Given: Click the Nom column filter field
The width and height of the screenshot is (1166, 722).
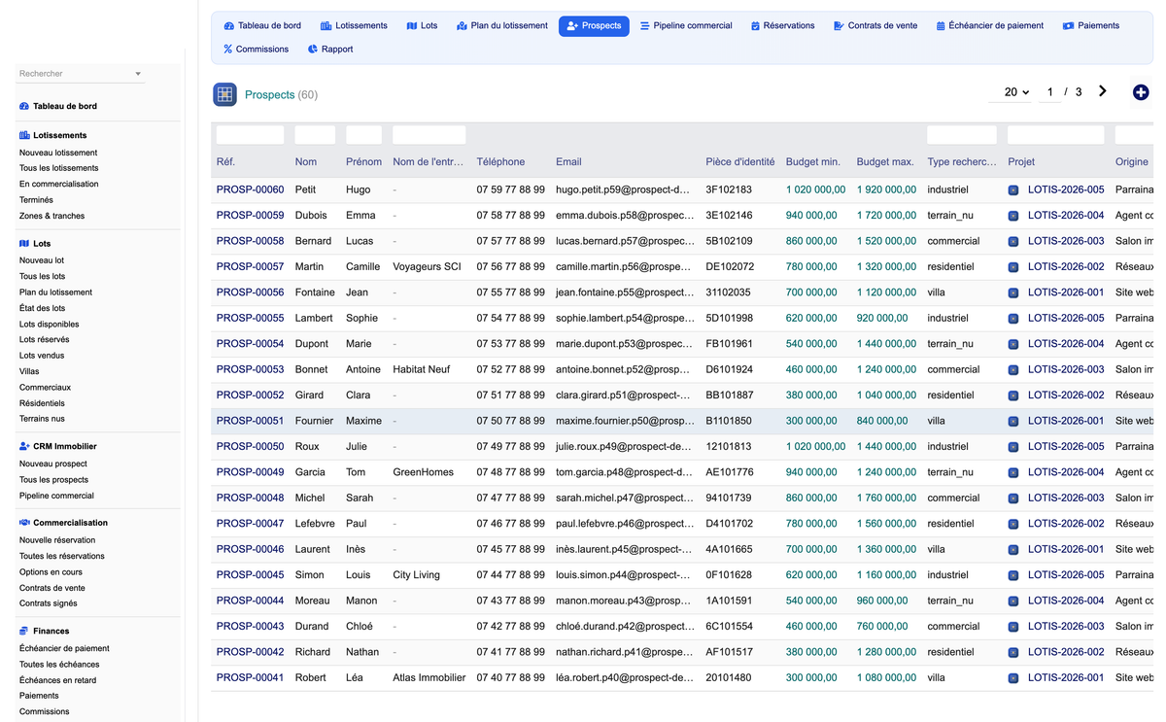Looking at the screenshot, I should pos(315,135).
